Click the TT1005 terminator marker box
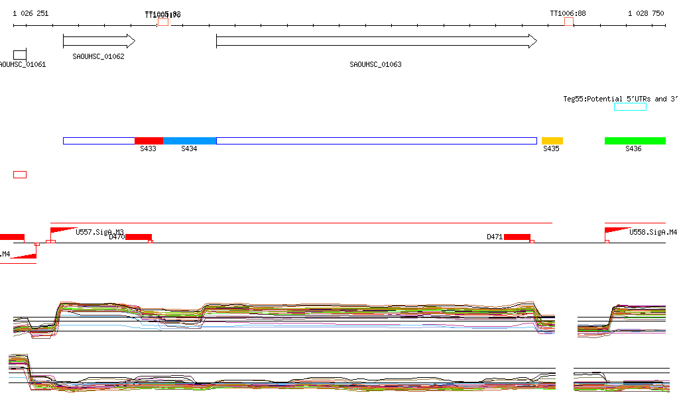 click(x=163, y=22)
